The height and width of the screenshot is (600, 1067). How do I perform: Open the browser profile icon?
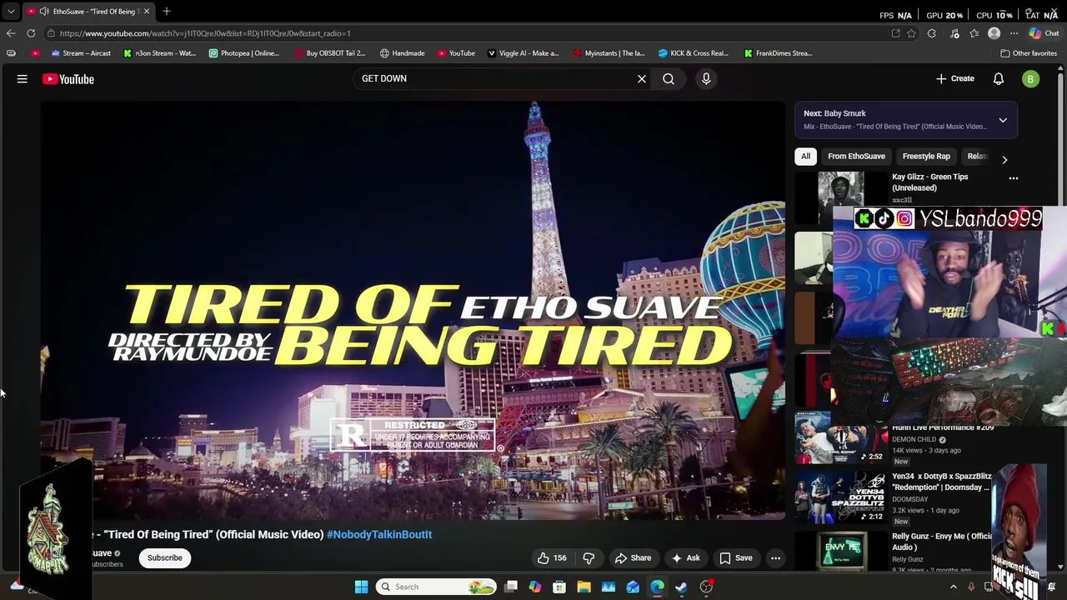pos(994,33)
